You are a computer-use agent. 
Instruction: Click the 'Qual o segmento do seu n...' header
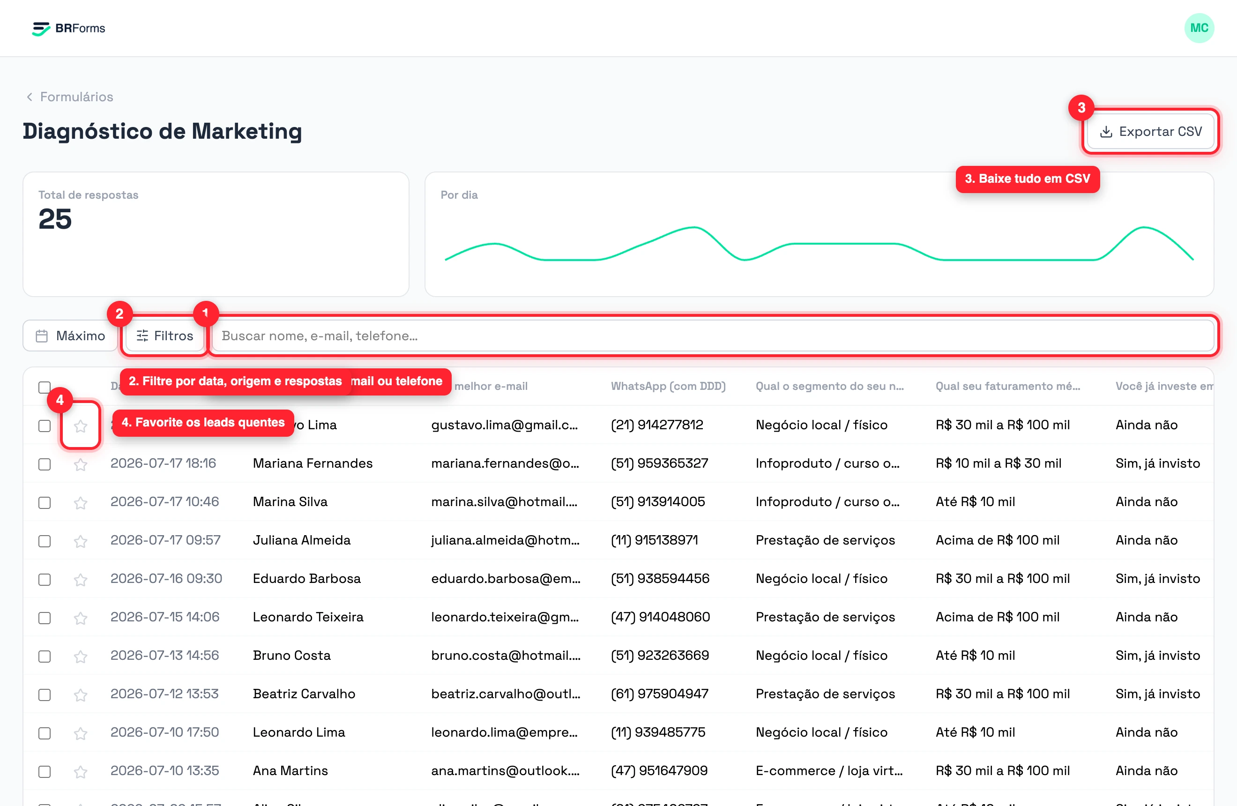coord(829,386)
